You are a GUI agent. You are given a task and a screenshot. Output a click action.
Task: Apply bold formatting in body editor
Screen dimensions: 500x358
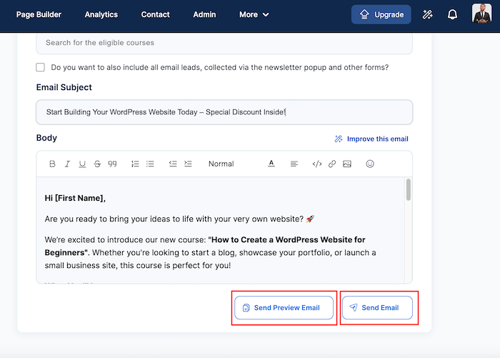pos(52,164)
